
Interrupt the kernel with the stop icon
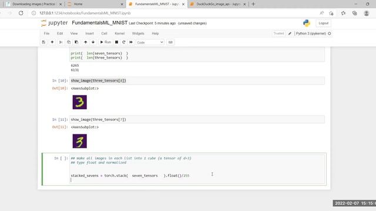click(x=116, y=42)
